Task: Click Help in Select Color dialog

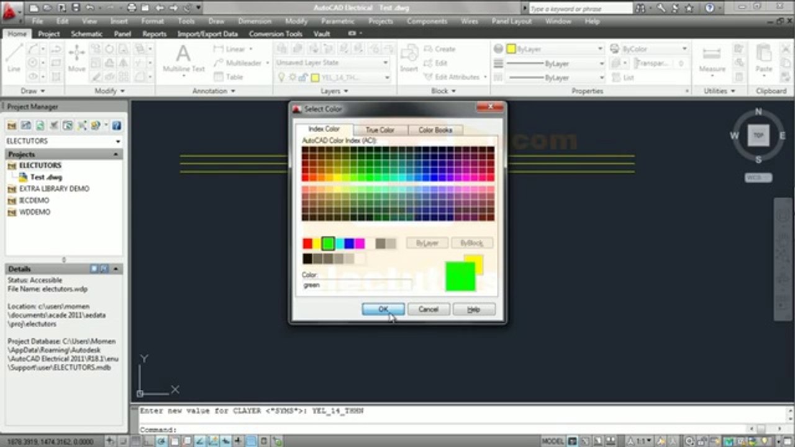Action: [x=474, y=309]
